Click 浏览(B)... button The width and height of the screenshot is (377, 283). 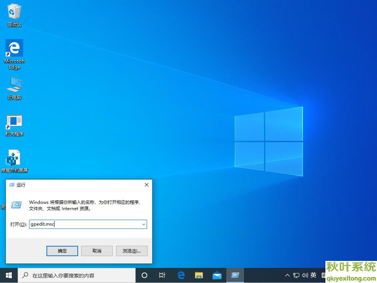pyautogui.click(x=132, y=251)
